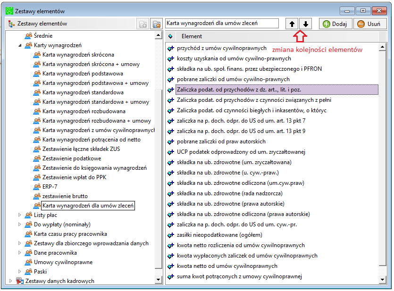Expand Zestawy dla zbiorczego wprowadzania danych
The width and height of the screenshot is (394, 291).
click(20, 243)
